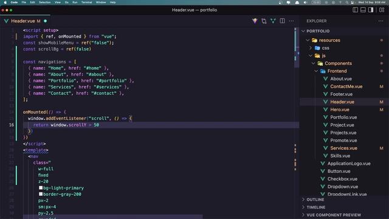Click the css folder icon

pos(317,48)
